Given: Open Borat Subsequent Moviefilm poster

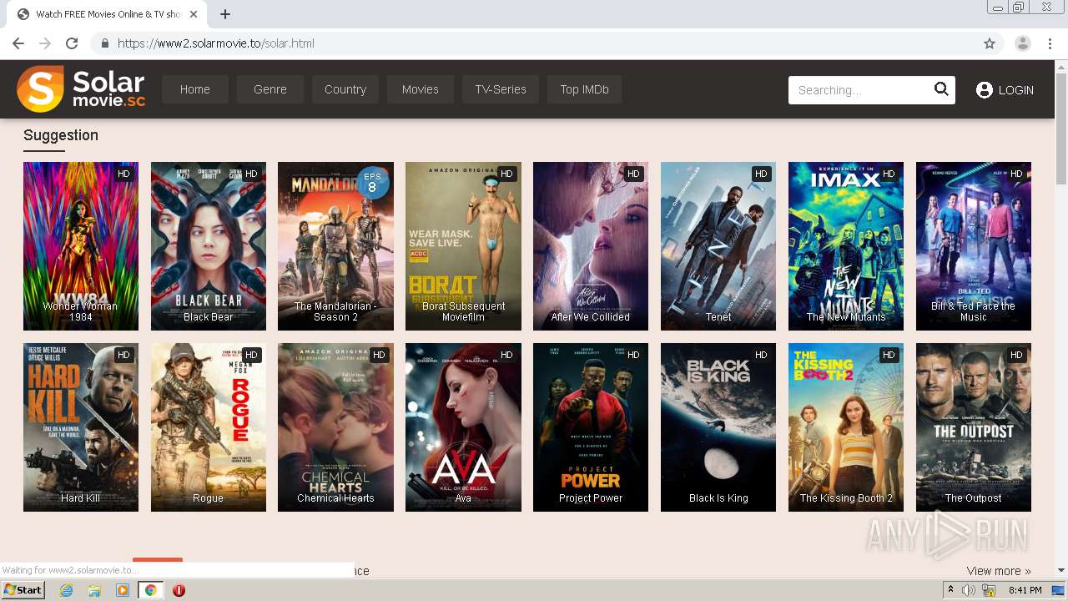Looking at the screenshot, I should click(x=463, y=246).
